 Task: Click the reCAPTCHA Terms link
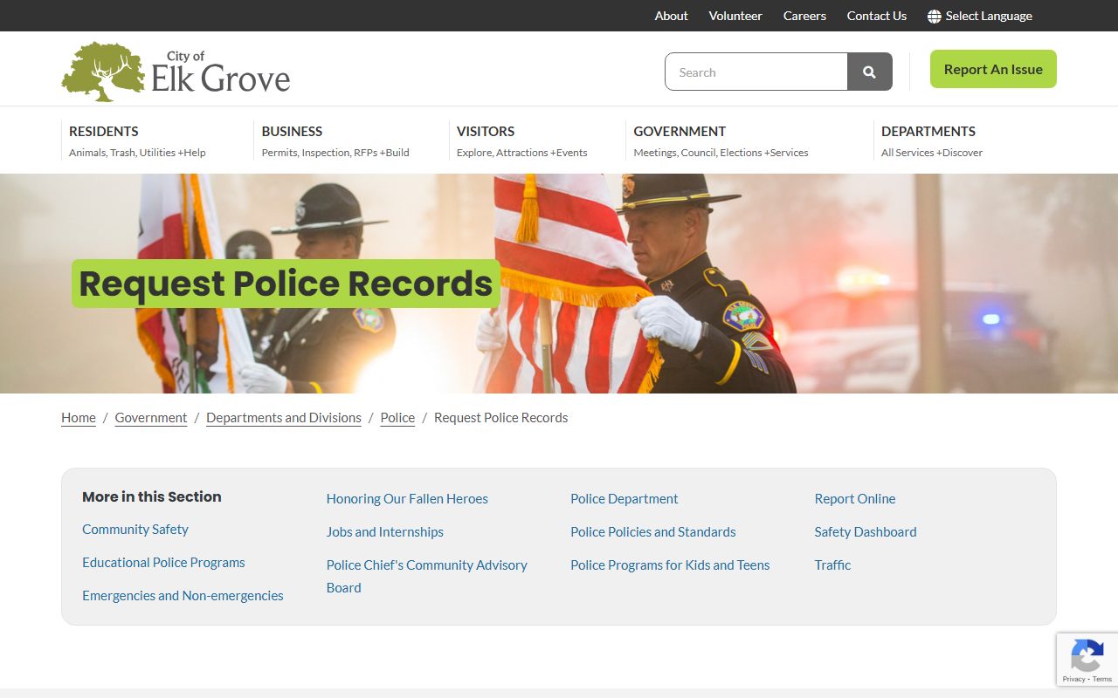tap(1102, 679)
